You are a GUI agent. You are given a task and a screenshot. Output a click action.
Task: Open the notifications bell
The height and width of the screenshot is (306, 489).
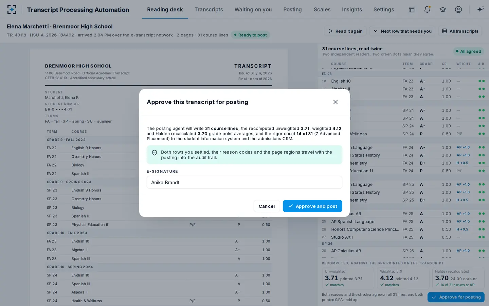point(427,10)
